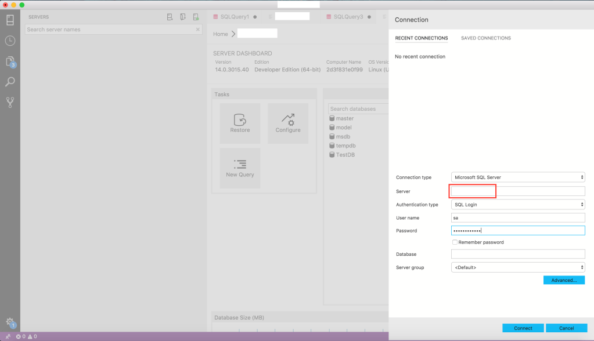Image resolution: width=594 pixels, height=341 pixels.
Task: Open the Search magnifier in the sidebar
Action: [x=10, y=82]
